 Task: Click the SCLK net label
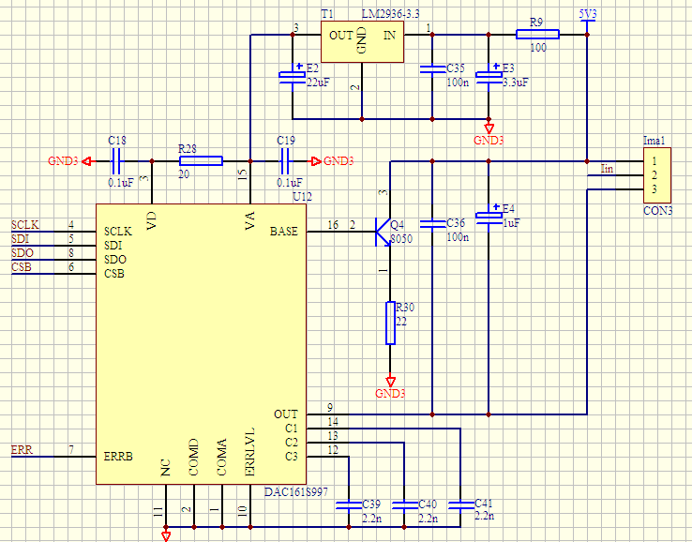[25, 225]
